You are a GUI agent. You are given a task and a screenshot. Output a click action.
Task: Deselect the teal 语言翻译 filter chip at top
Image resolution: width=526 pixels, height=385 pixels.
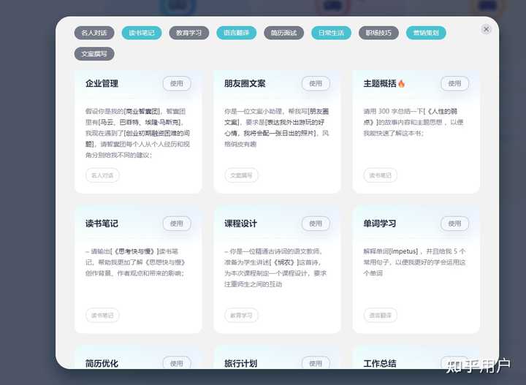coord(237,33)
